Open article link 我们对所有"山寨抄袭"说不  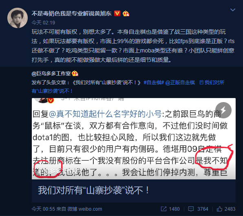[x=128, y=87]
